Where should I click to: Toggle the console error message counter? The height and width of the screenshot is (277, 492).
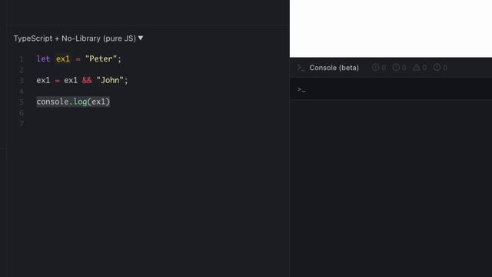(440, 68)
